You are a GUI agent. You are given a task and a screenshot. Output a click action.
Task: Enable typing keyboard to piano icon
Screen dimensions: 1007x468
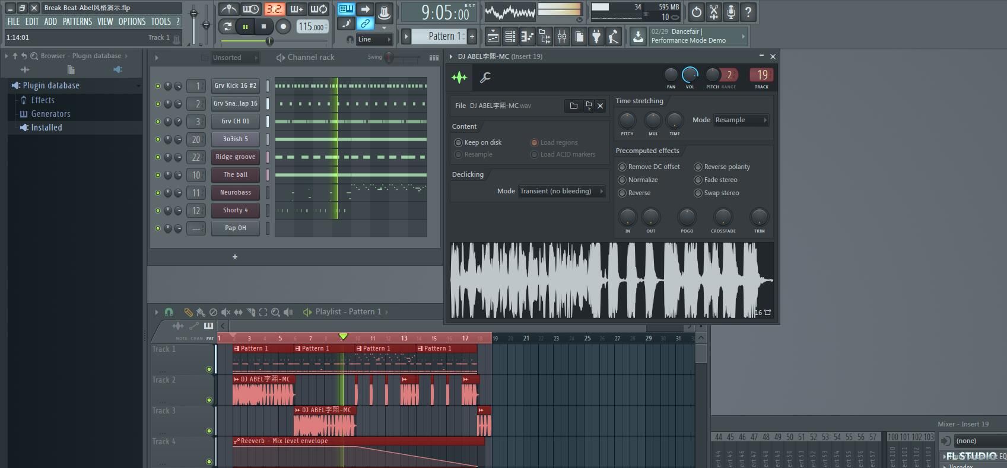pos(345,9)
